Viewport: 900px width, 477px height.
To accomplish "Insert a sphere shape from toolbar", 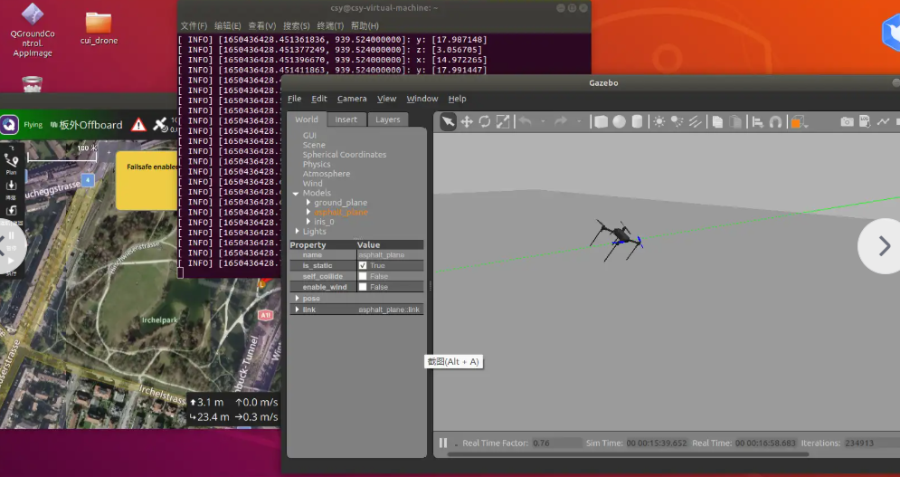I will (619, 121).
